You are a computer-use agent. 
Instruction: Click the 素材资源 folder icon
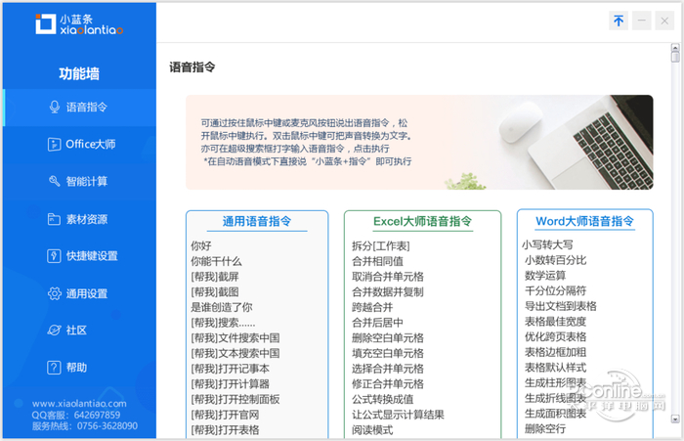pyautogui.click(x=54, y=219)
